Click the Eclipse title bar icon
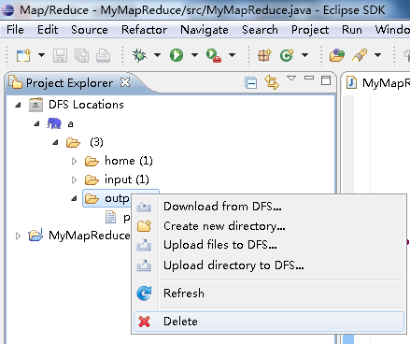The width and height of the screenshot is (410, 344). pyautogui.click(x=7, y=10)
